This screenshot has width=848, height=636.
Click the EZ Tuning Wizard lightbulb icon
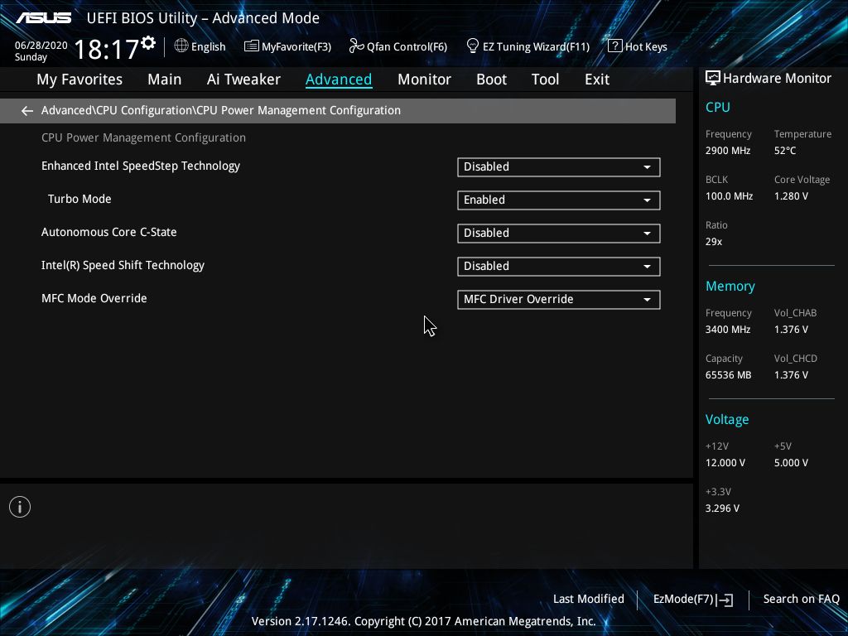coord(472,46)
